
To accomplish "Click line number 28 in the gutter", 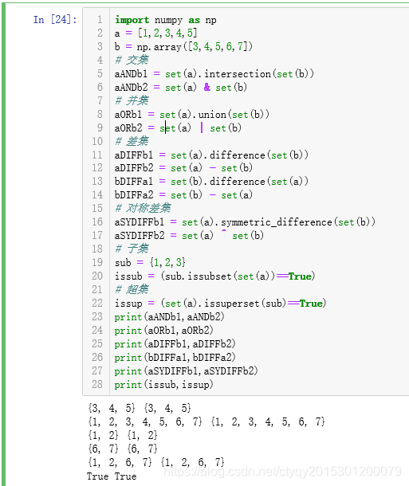I will 97,384.
